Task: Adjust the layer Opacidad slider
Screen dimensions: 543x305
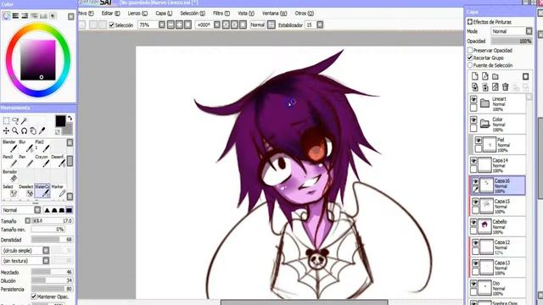Action: [512, 41]
